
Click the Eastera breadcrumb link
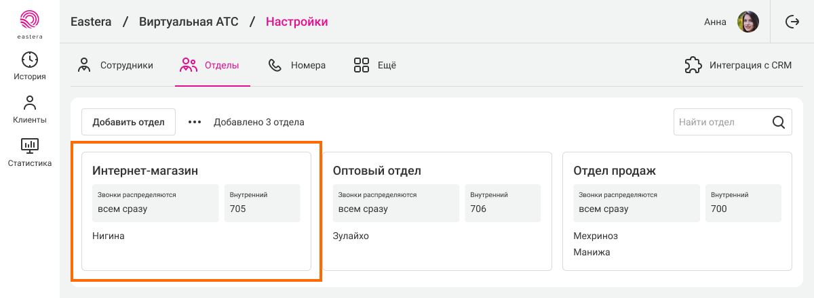point(91,22)
